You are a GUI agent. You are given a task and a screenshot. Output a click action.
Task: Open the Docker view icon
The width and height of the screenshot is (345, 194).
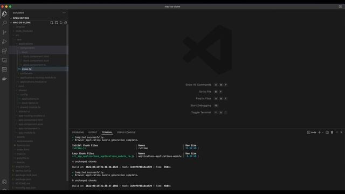pyautogui.click(x=4, y=79)
